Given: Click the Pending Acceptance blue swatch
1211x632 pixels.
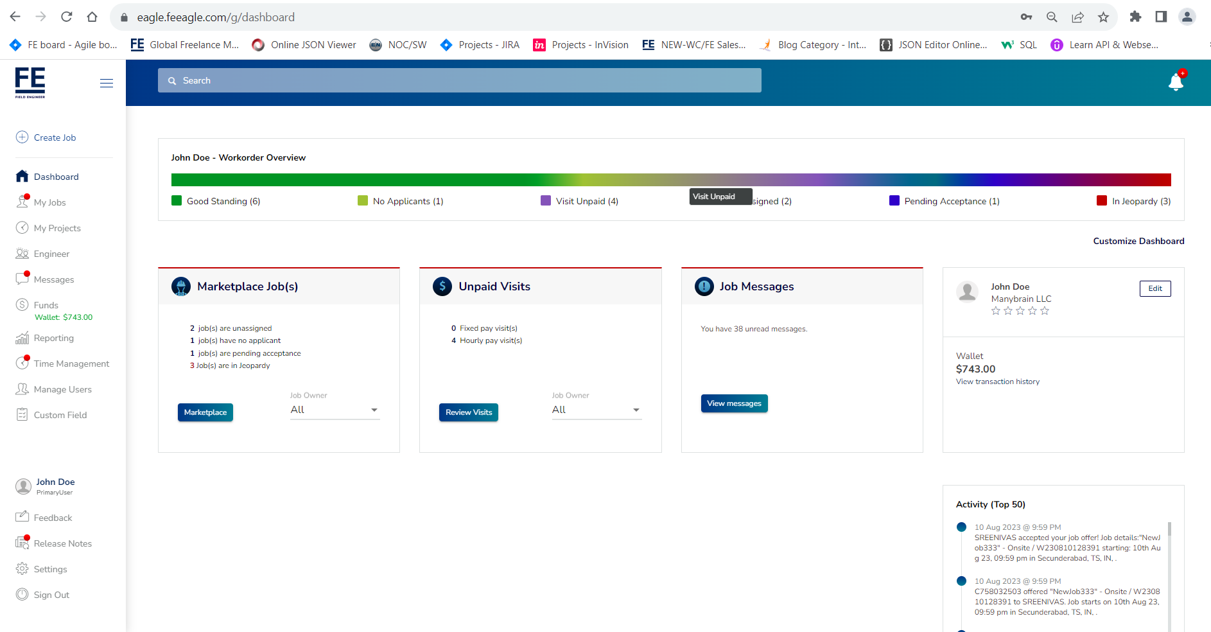Looking at the screenshot, I should (894, 200).
